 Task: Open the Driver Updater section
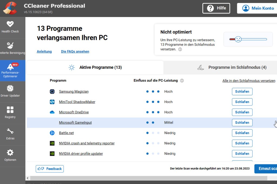tap(10, 92)
